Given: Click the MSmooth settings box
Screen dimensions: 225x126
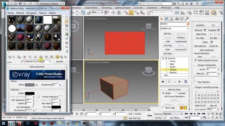Looking at the screenshot, I should [x=205, y=30].
